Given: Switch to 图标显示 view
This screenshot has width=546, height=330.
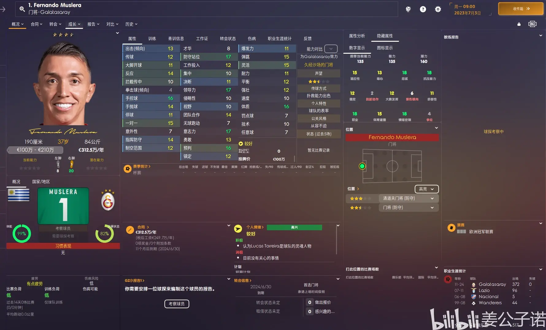Looking at the screenshot, I should 385,48.
